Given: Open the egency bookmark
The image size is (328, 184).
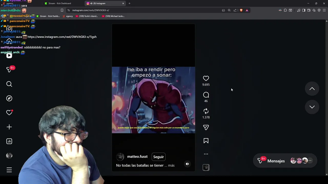Looking at the screenshot, I should click(68, 16).
